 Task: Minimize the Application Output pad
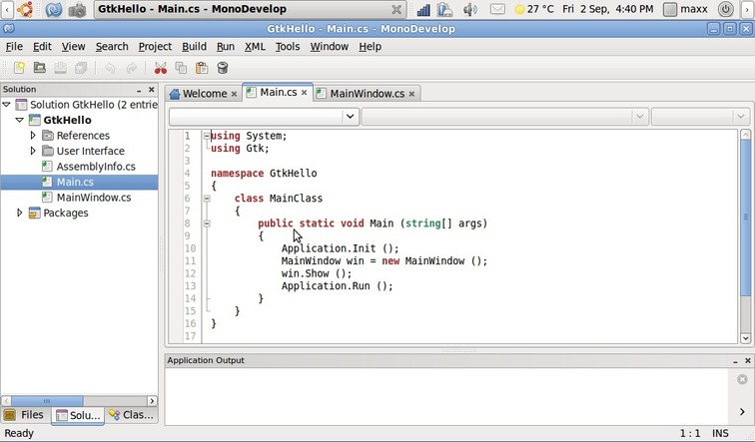(x=735, y=361)
